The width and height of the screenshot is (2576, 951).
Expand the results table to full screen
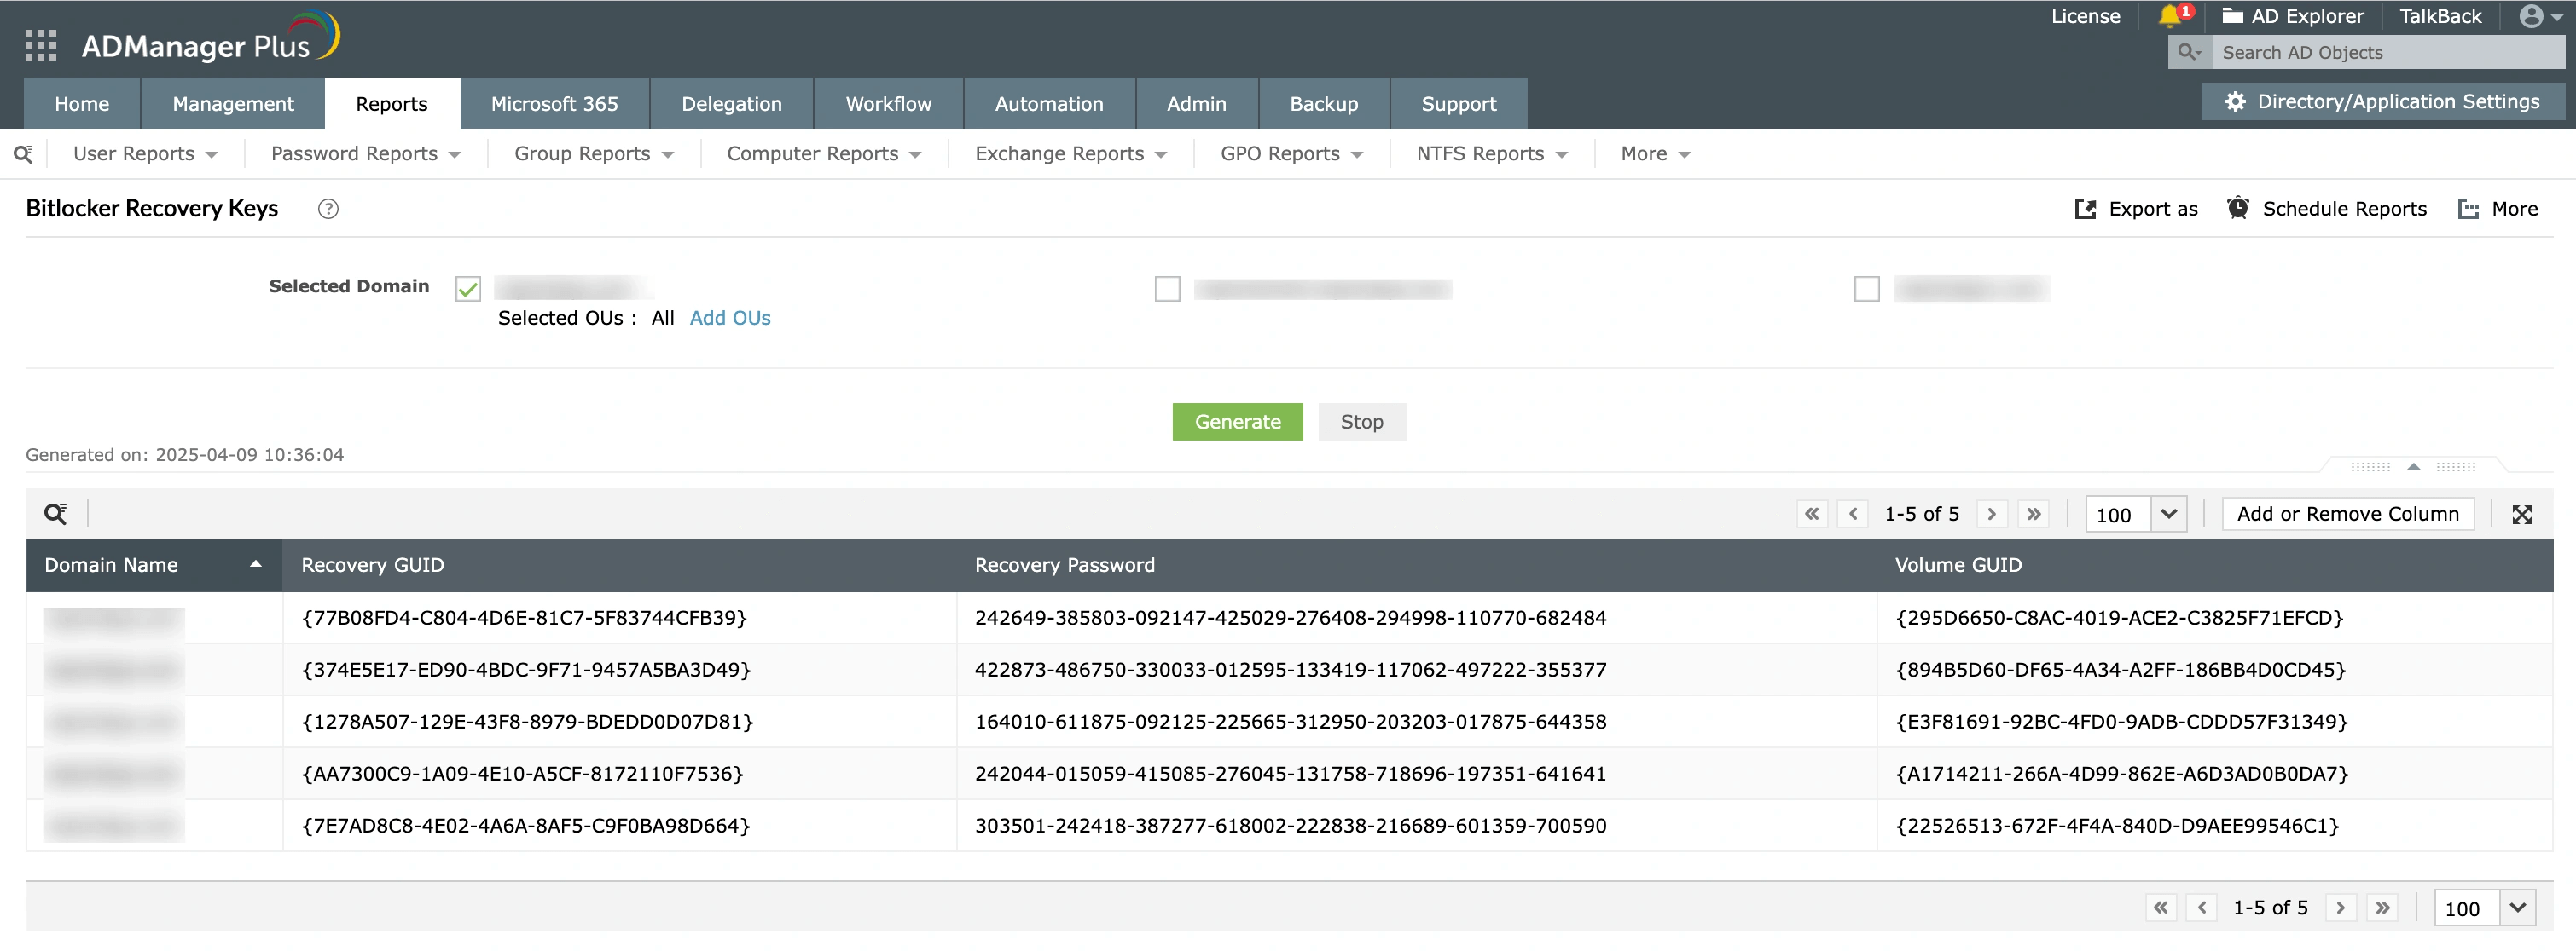tap(2522, 515)
